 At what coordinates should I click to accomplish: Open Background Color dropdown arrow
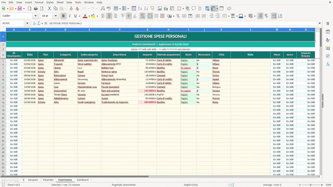[97, 16]
